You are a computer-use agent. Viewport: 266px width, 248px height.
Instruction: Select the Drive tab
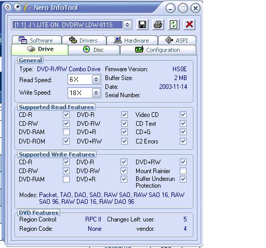point(39,49)
